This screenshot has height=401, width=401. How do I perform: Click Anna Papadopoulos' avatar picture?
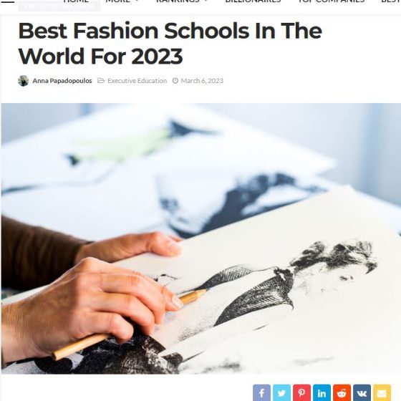coord(23,81)
